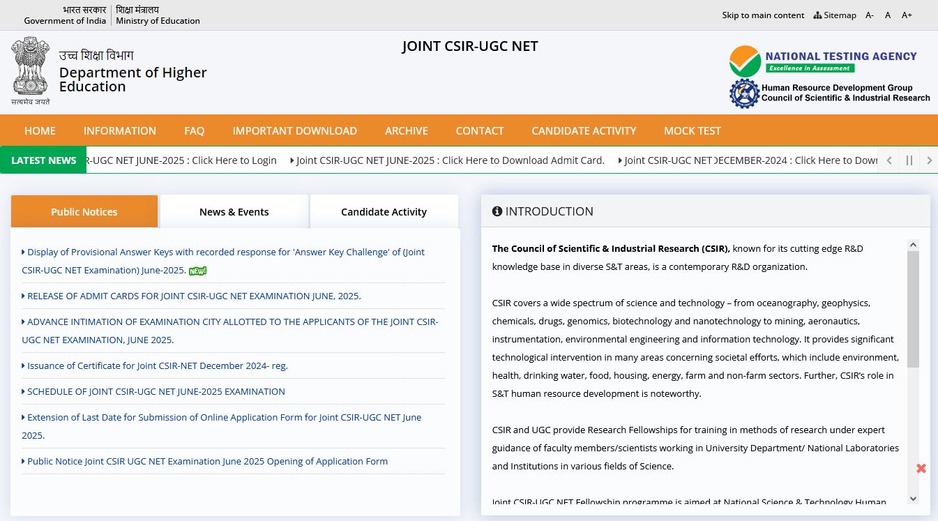
Task: Click ticker link to Download Admit Card
Action: pyautogui.click(x=448, y=160)
